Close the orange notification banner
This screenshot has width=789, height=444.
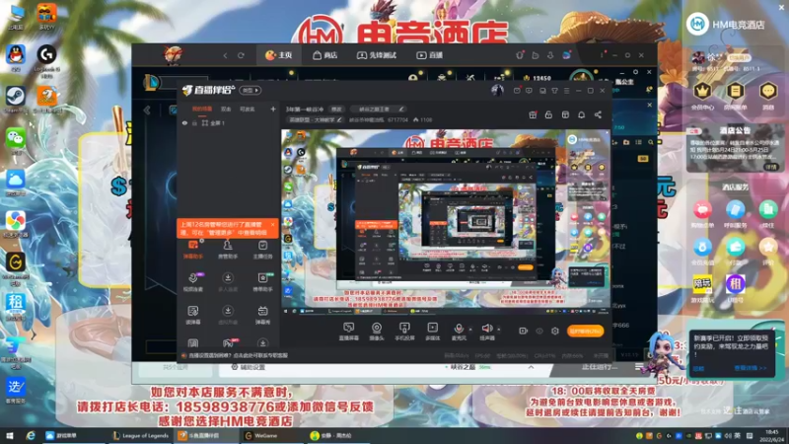click(273, 225)
